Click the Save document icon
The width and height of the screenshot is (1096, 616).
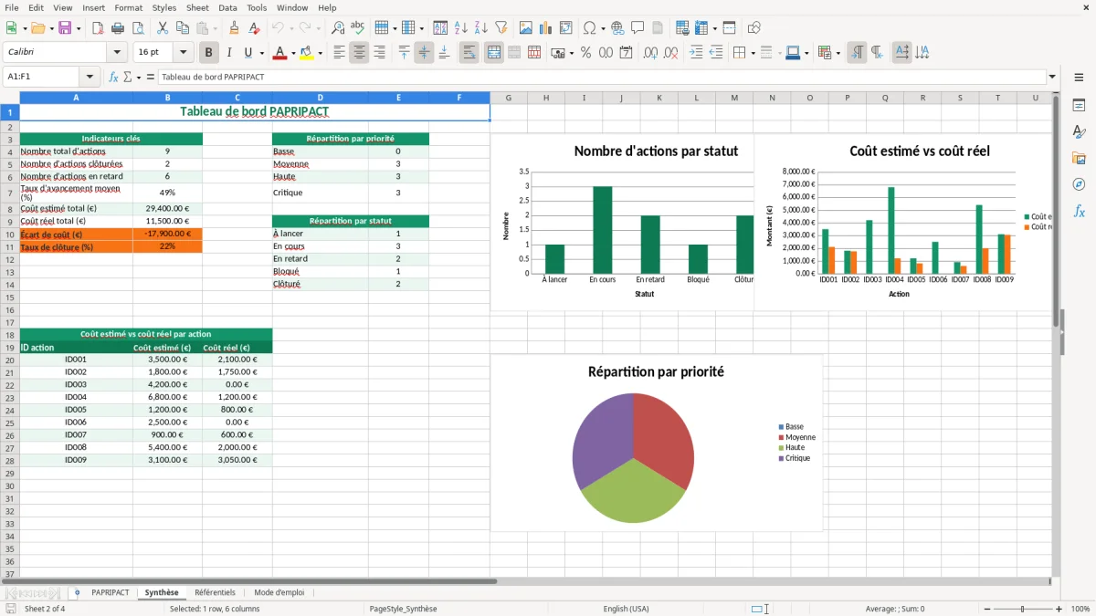click(x=65, y=28)
